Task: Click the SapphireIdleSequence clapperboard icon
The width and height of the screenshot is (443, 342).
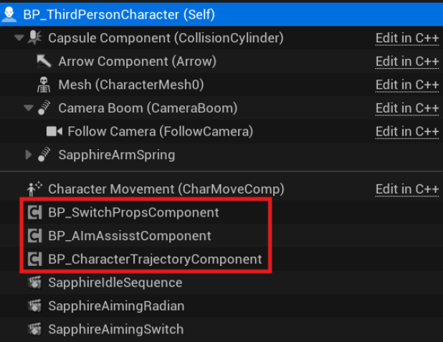Action: pos(34,282)
